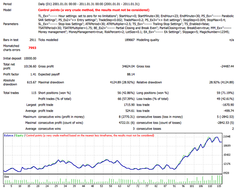Click the x-axis tick label 96
This screenshot has height=189, width=238.
click(x=183, y=186)
